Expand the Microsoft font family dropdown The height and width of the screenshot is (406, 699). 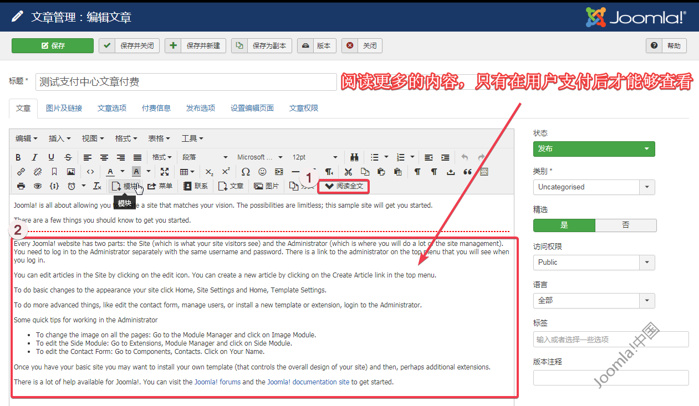pos(259,157)
